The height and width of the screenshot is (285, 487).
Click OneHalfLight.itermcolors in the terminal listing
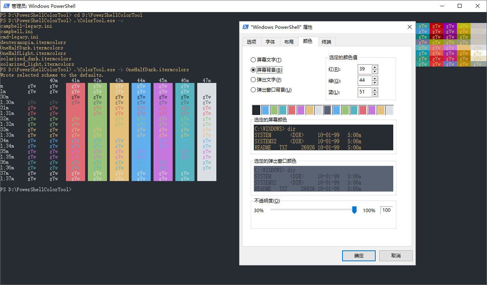(x=33, y=53)
